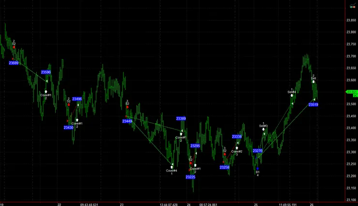Click the white arrow above Cover#1 below 23295
Viewport: 358px width, 206px height.
point(195,165)
